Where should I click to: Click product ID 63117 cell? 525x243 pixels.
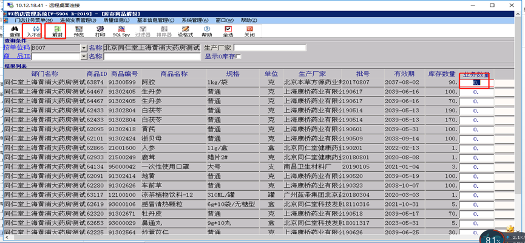[97, 195]
